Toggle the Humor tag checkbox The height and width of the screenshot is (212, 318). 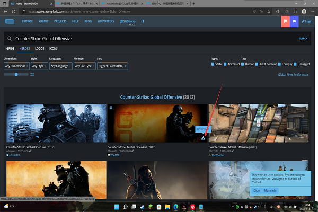click(243, 64)
